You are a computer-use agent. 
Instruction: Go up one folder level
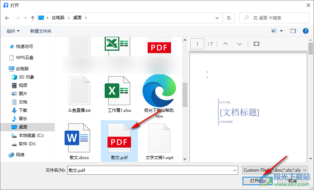point(33,18)
